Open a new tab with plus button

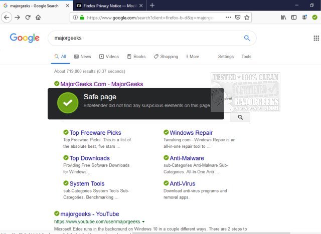152,6
